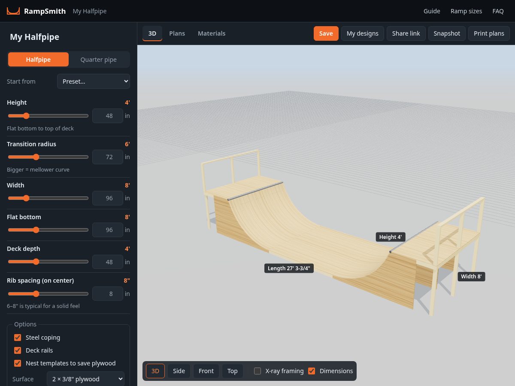Uncheck the Deck rails option
This screenshot has height=386, width=515.
pos(18,350)
